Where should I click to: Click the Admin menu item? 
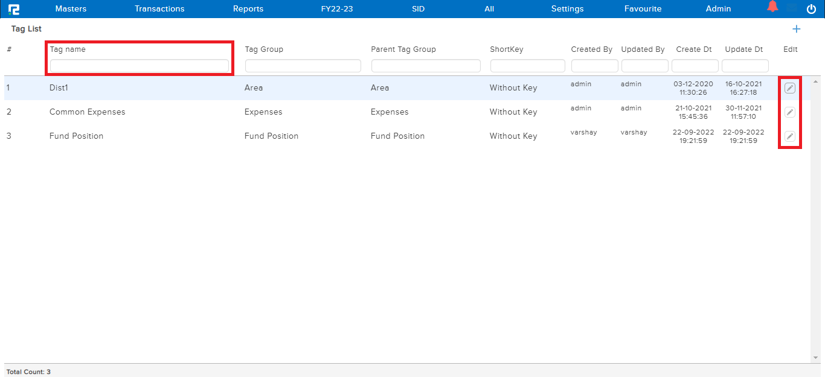[718, 9]
